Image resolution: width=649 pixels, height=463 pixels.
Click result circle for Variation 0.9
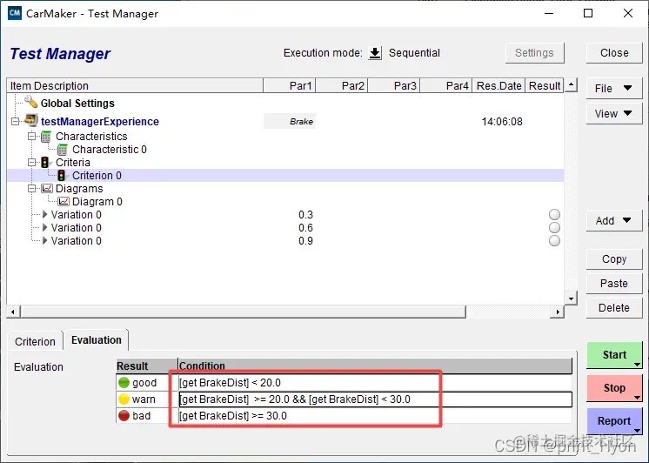554,240
